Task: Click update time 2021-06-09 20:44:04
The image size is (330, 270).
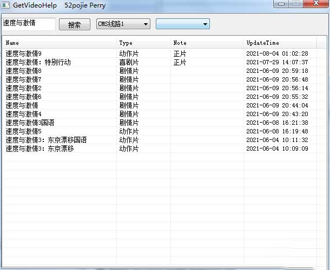Action: pos(277,105)
